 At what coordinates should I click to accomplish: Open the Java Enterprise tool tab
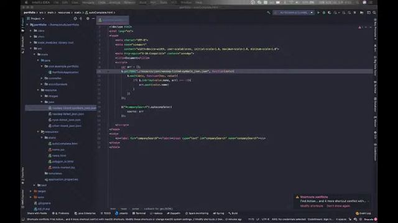[x=85, y=213]
